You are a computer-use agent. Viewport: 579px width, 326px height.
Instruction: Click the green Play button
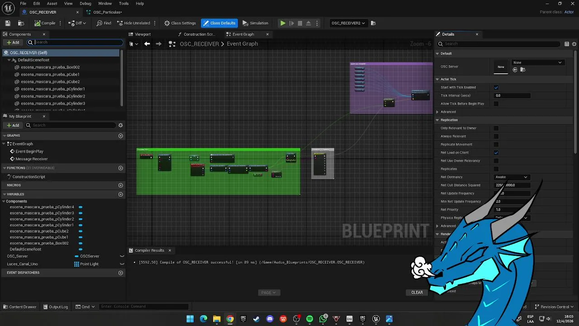283,23
